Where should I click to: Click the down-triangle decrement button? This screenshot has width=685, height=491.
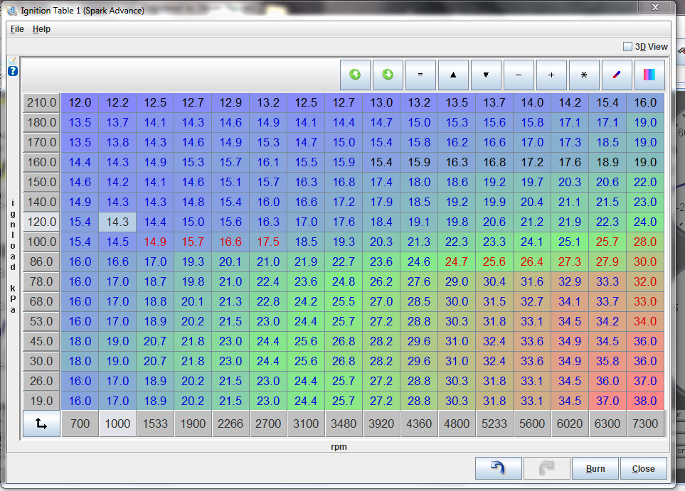[x=486, y=75]
